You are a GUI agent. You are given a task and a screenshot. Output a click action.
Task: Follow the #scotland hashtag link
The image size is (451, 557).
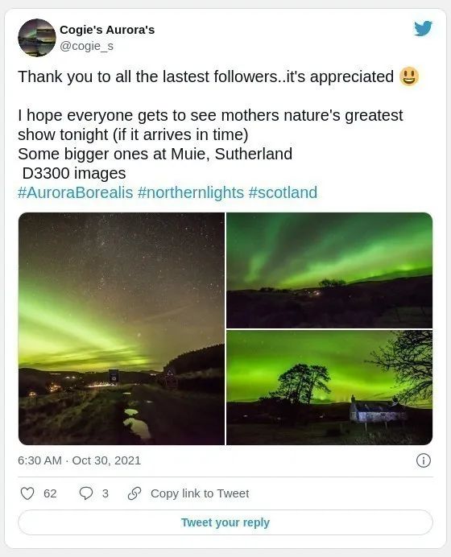coord(283,192)
